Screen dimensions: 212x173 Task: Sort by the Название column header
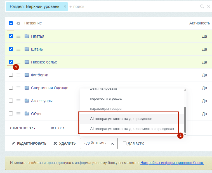33,23
